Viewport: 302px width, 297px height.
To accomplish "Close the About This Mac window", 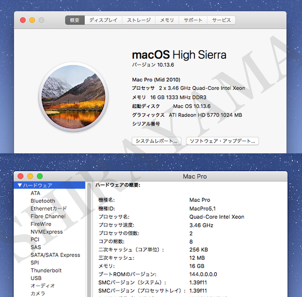I will point(23,20).
